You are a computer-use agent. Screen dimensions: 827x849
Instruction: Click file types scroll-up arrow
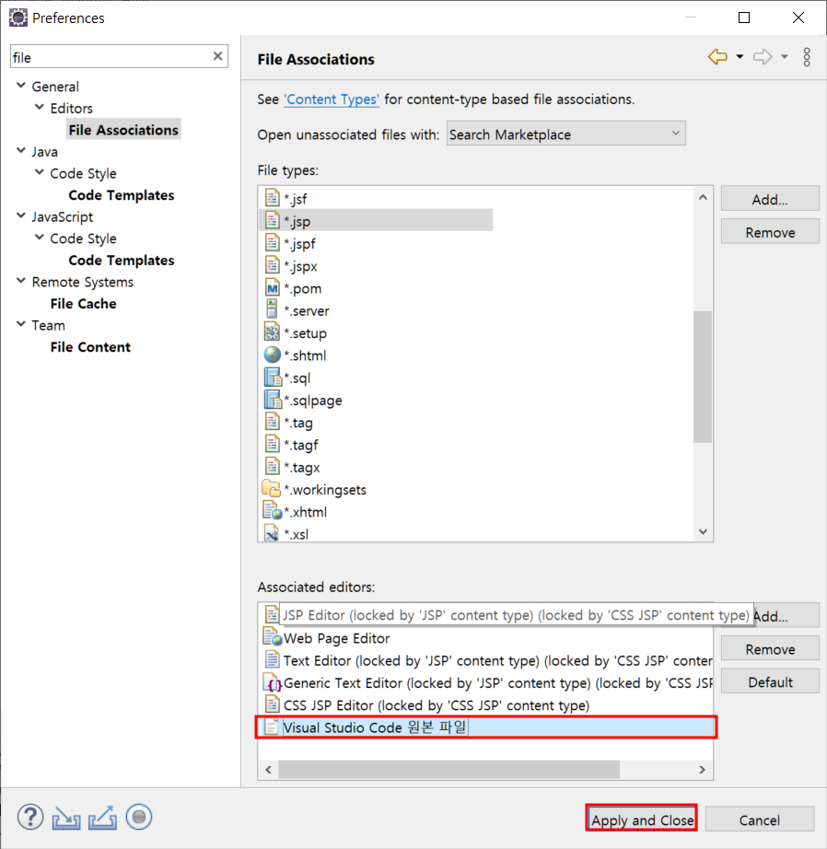(703, 198)
